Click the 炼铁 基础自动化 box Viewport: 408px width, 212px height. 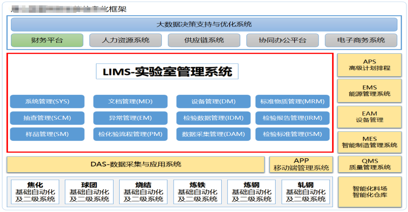tap(198, 192)
